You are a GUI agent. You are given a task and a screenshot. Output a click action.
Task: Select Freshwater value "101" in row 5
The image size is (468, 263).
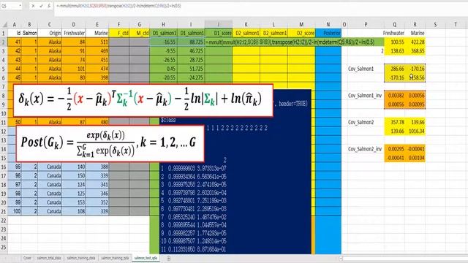pos(73,69)
